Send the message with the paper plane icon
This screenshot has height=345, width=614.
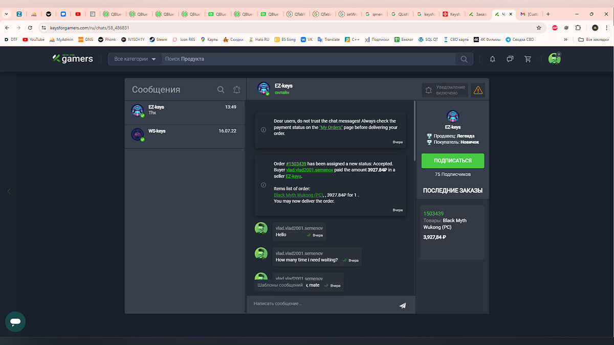coord(403,306)
